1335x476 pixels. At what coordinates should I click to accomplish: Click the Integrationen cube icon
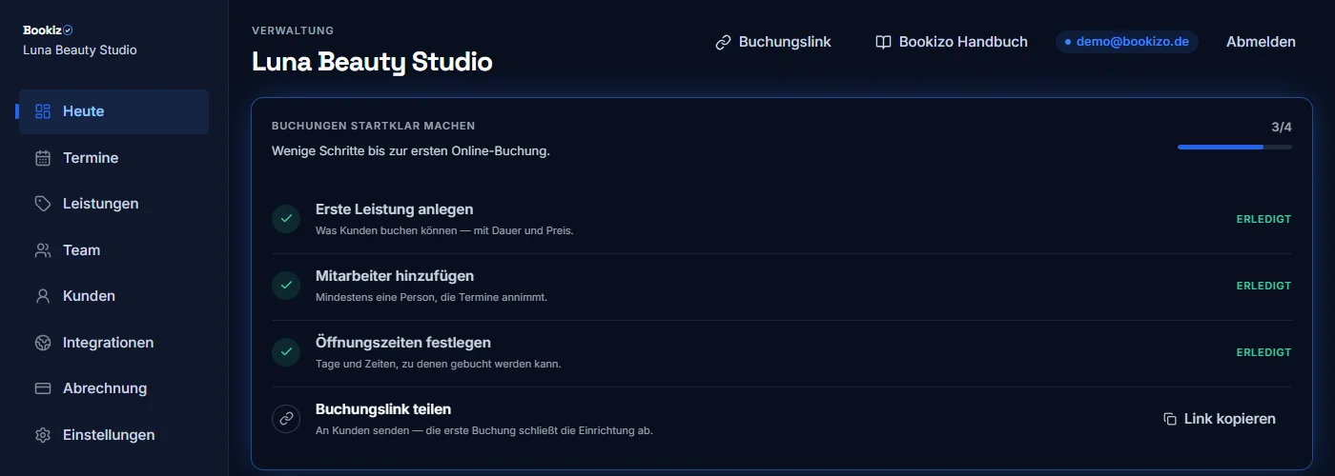[43, 343]
